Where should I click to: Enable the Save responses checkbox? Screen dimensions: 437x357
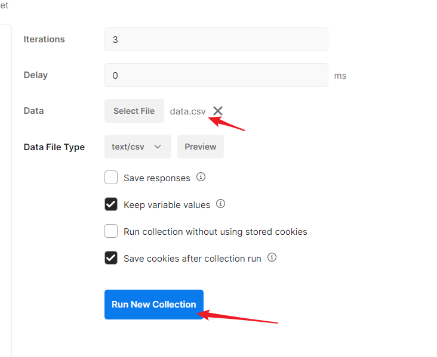(111, 178)
